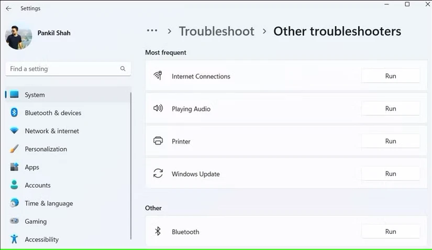432x250 pixels.
Task: Click the Apps sidebar icon
Action: click(x=14, y=167)
